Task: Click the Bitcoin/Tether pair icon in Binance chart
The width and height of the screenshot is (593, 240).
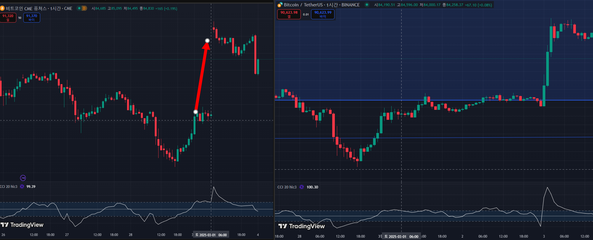Action: coord(280,5)
